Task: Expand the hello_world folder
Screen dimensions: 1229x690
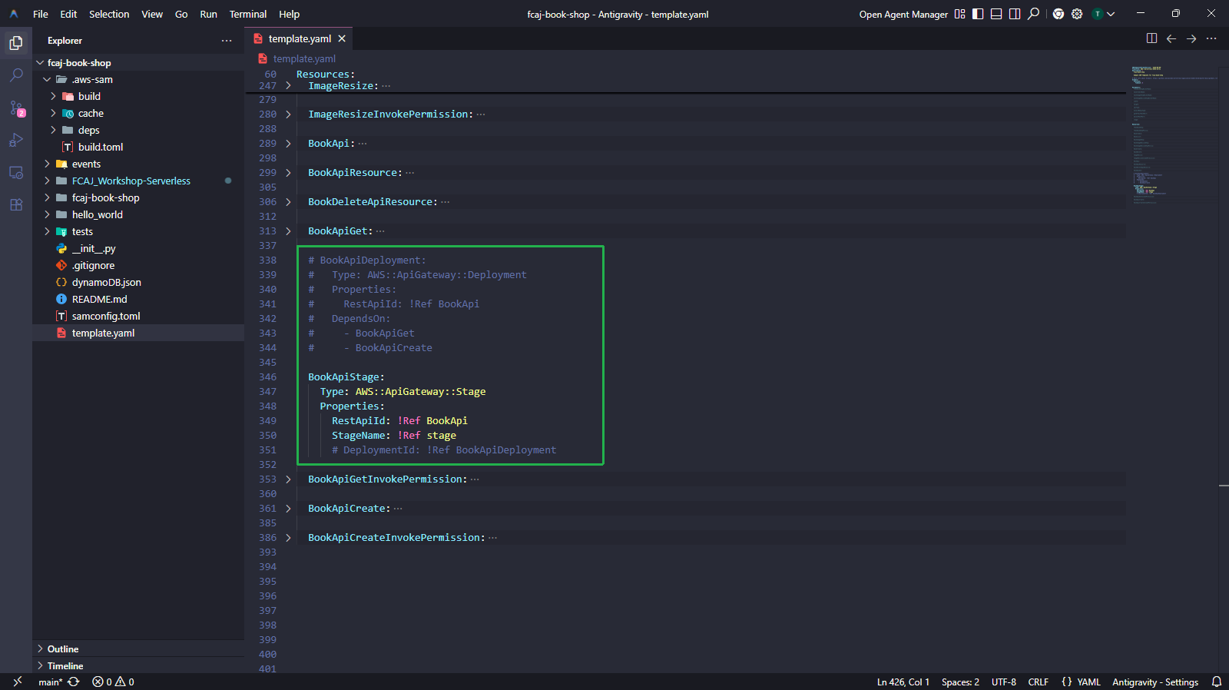Action: [x=47, y=215]
